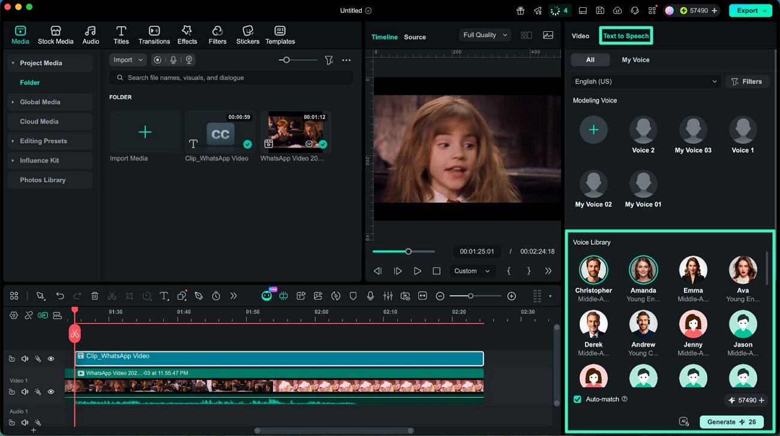Select the split scissors tool

pos(112,296)
